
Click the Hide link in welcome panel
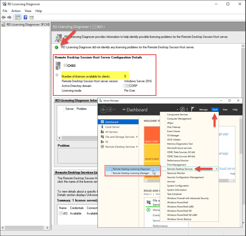[x=233, y=174]
